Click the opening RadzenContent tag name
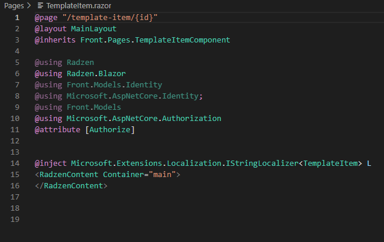The image size is (384, 242). 69,175
